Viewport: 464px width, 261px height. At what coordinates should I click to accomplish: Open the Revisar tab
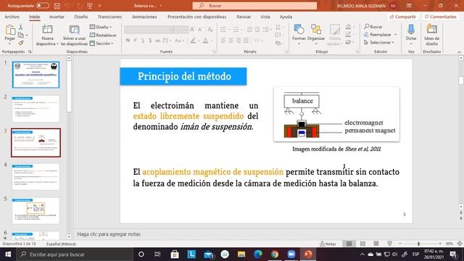tap(244, 17)
